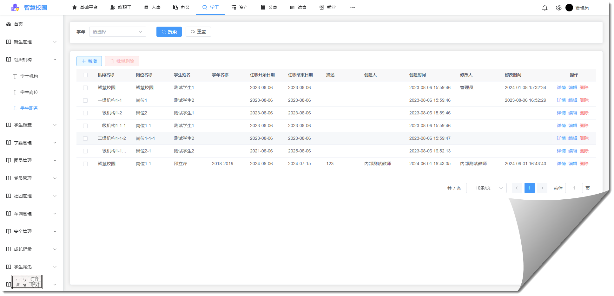Viewport: 614px width, 296px height.
Task: Toggle the select-all header checkbox
Action: click(x=85, y=75)
